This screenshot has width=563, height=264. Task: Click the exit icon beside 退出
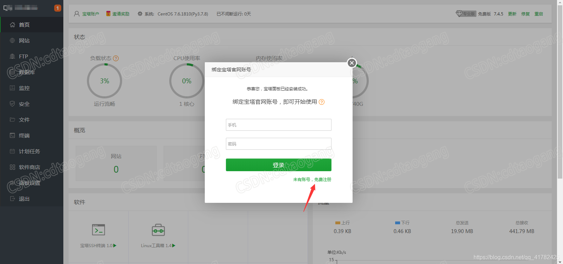[12, 199]
